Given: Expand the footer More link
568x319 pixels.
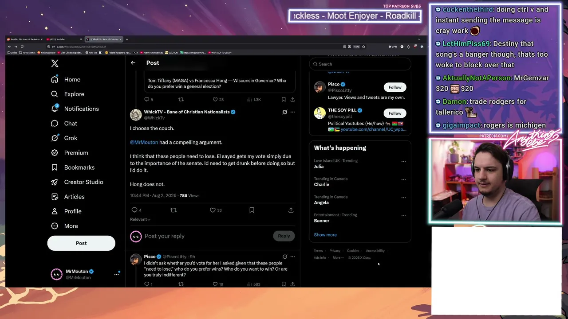Looking at the screenshot, I should click(x=338, y=257).
